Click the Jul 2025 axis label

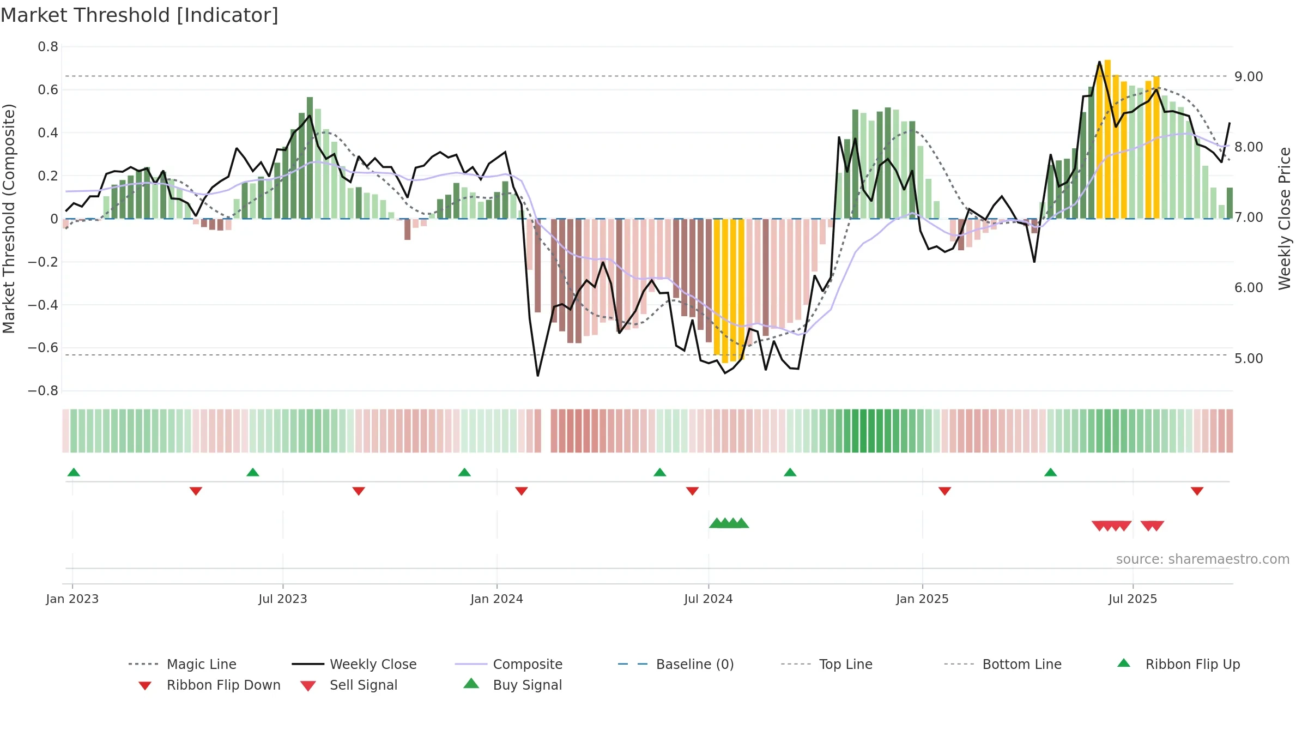(x=1133, y=599)
